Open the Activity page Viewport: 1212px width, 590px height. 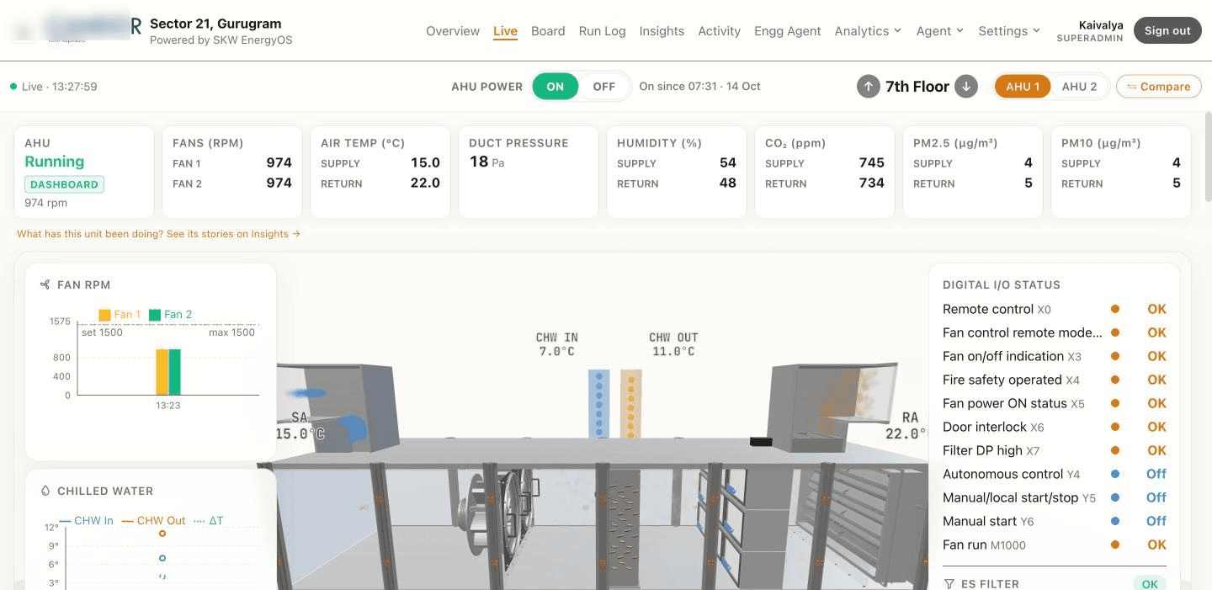(x=719, y=31)
